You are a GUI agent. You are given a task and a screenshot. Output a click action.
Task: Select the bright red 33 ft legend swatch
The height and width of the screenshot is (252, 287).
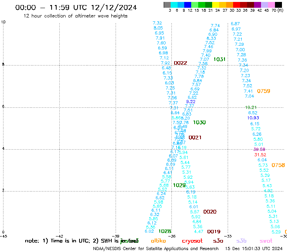[x=237, y=5]
